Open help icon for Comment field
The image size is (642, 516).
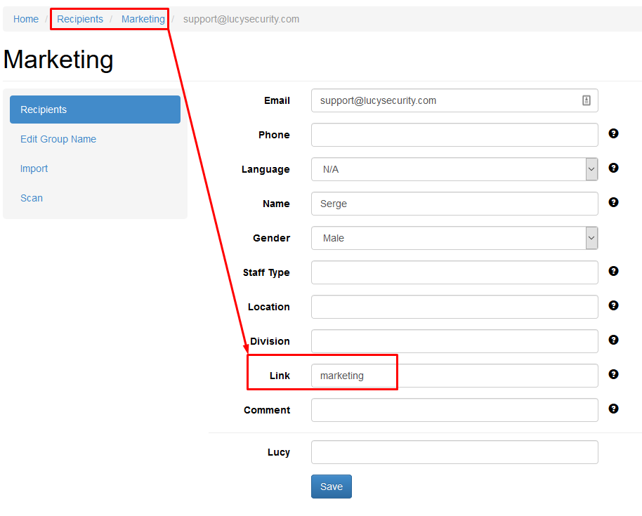(x=613, y=409)
